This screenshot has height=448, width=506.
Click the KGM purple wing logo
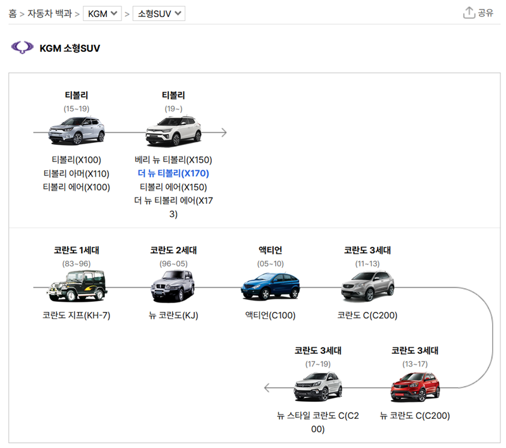(22, 47)
